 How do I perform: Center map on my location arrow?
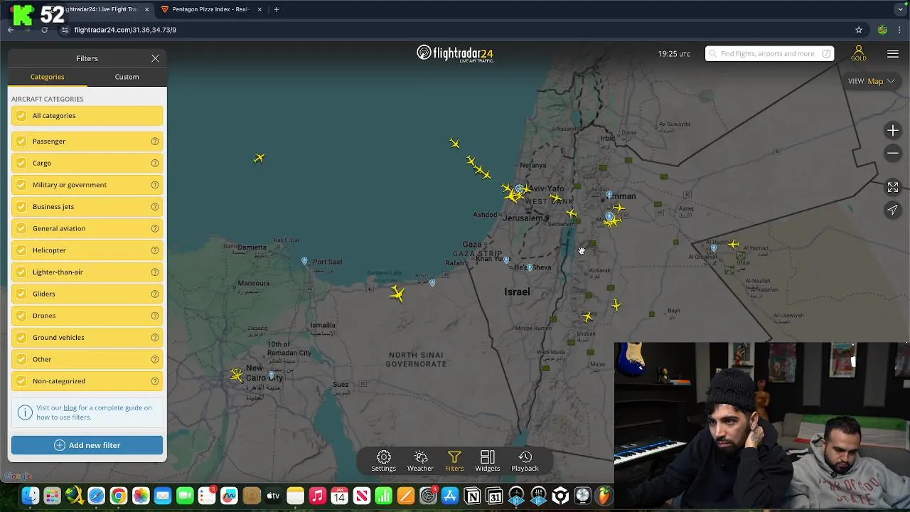click(x=893, y=210)
